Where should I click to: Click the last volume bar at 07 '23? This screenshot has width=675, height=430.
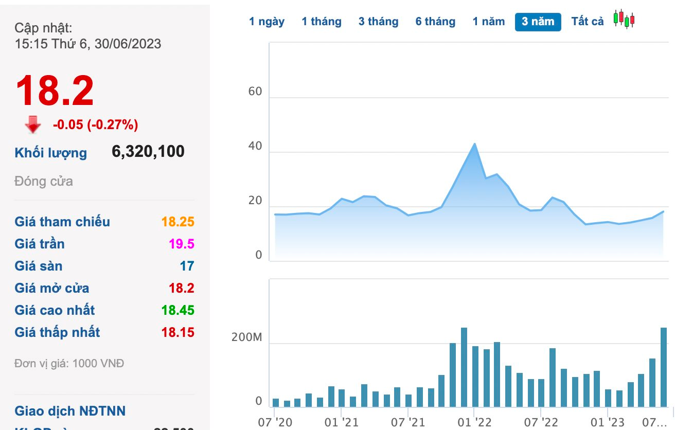point(663,367)
